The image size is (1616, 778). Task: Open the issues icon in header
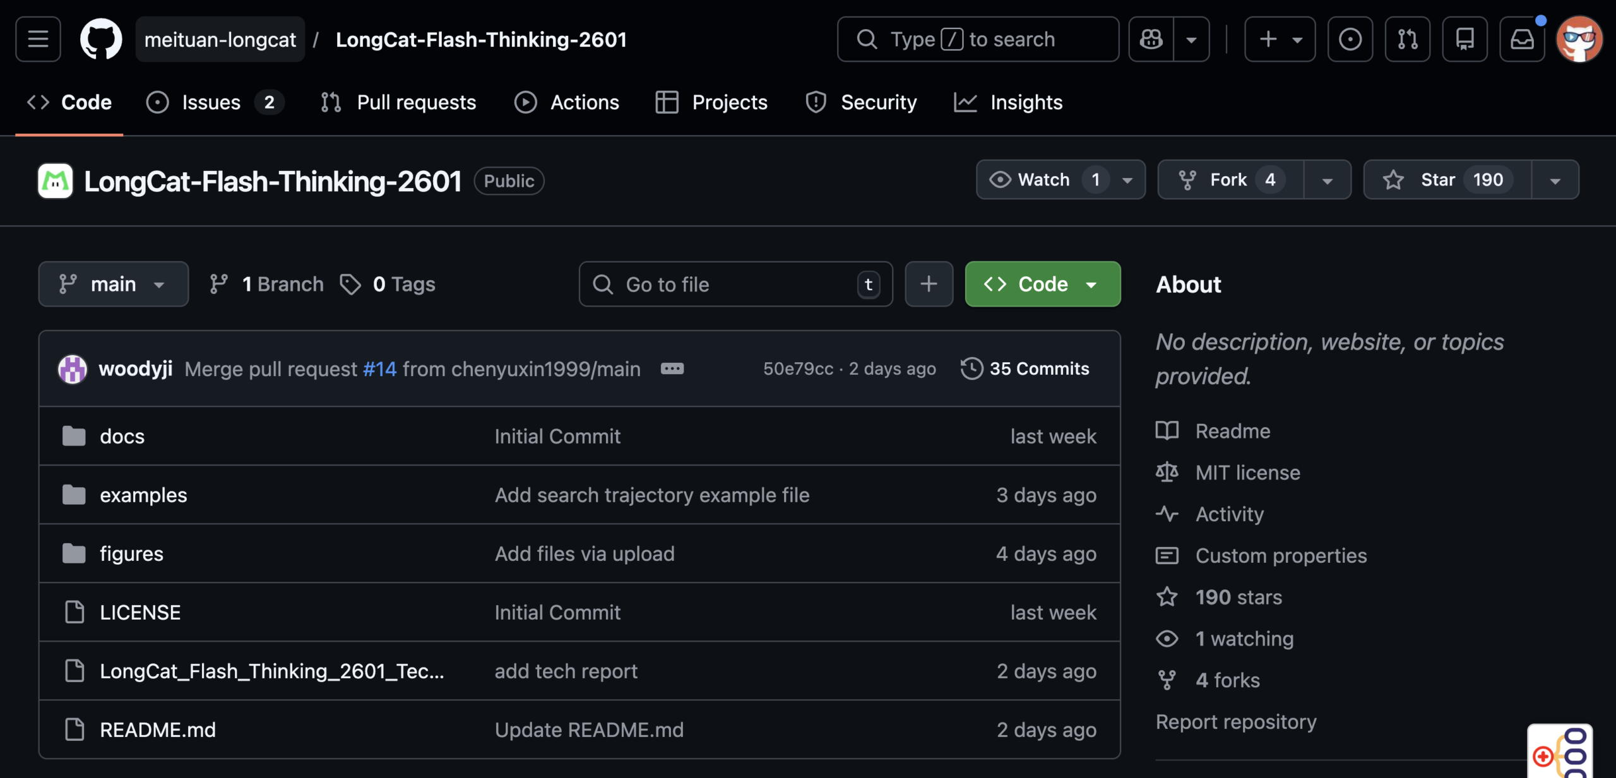(x=1350, y=39)
